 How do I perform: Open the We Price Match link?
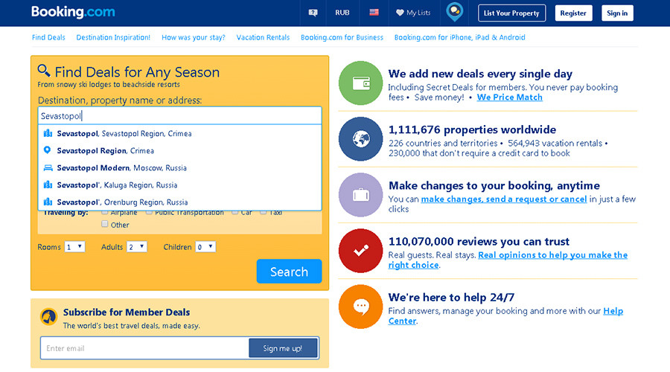pos(510,97)
